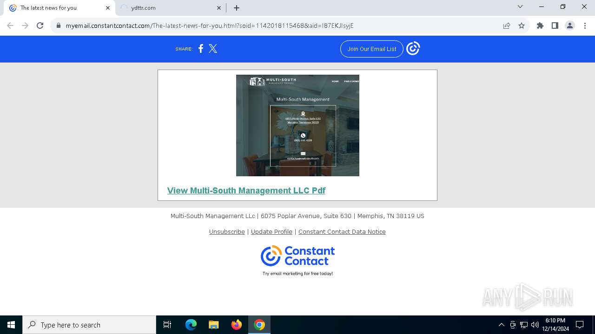
Task: Open the Chrome three-dot menu
Action: (x=585, y=26)
